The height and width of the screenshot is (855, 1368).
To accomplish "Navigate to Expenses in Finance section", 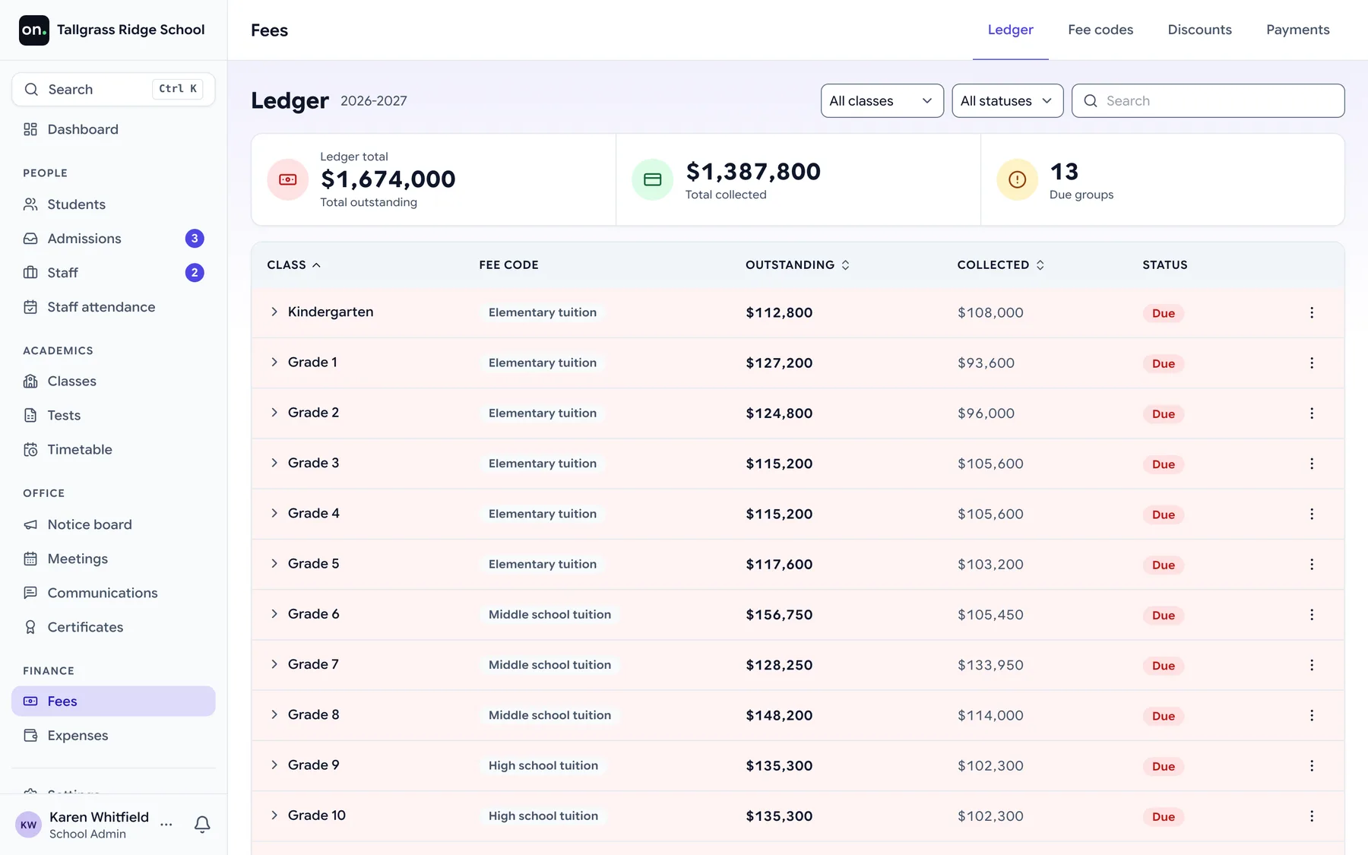I will (113, 736).
